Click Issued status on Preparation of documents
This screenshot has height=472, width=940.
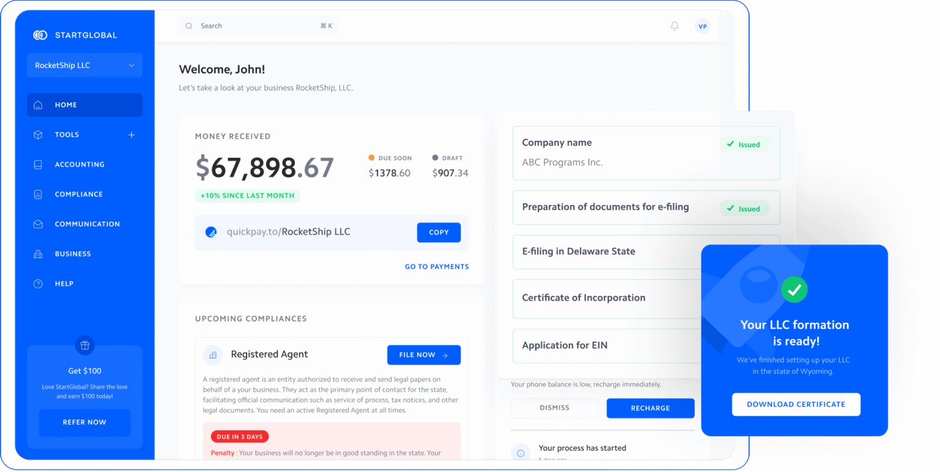744,208
